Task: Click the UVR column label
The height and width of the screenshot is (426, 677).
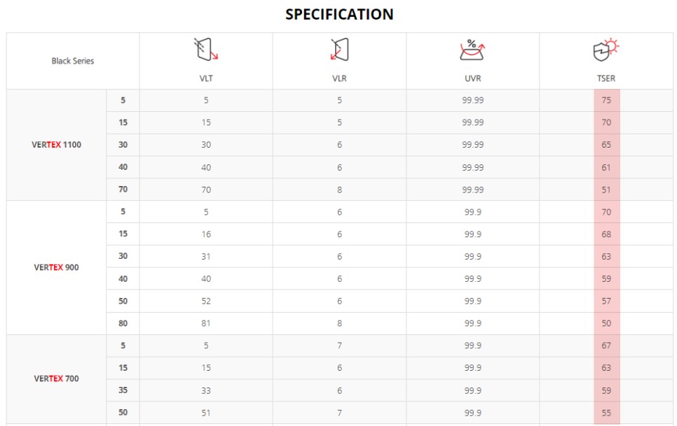Action: (x=472, y=78)
